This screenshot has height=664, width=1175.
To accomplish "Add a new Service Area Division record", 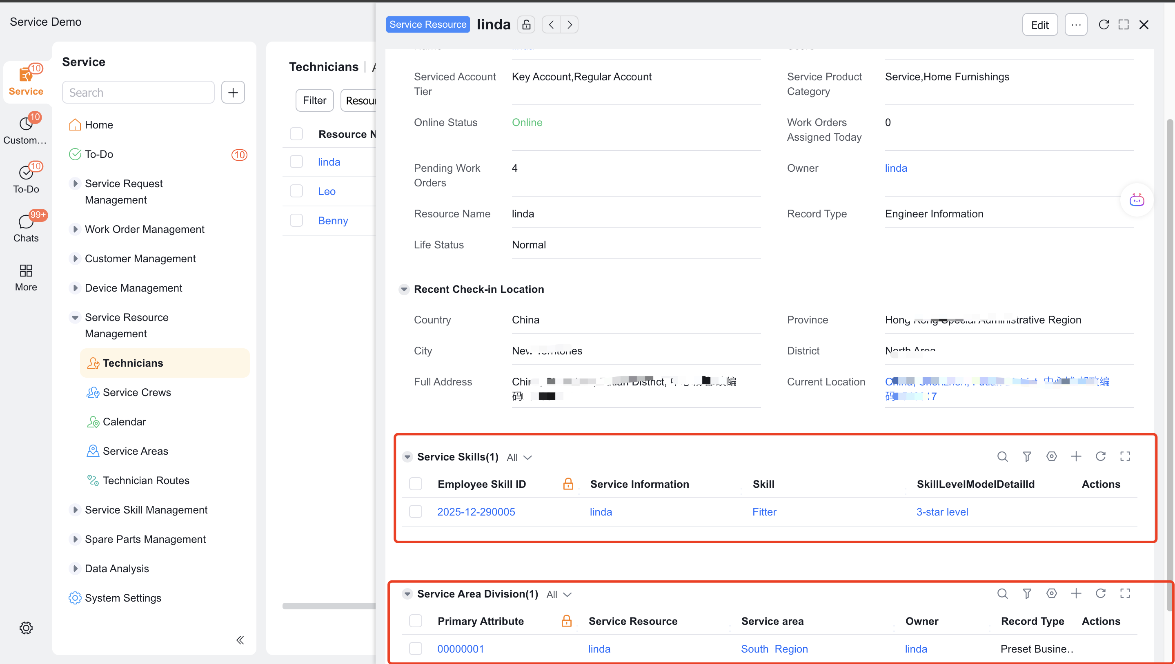I will pos(1076,593).
